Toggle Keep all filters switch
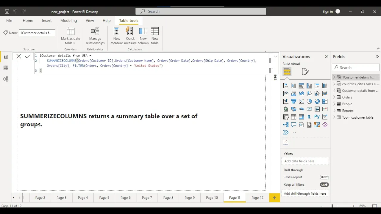 [324, 185]
